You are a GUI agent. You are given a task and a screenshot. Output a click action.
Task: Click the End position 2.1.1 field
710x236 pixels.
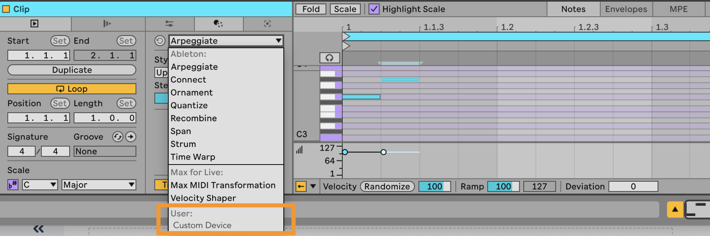pyautogui.click(x=105, y=55)
